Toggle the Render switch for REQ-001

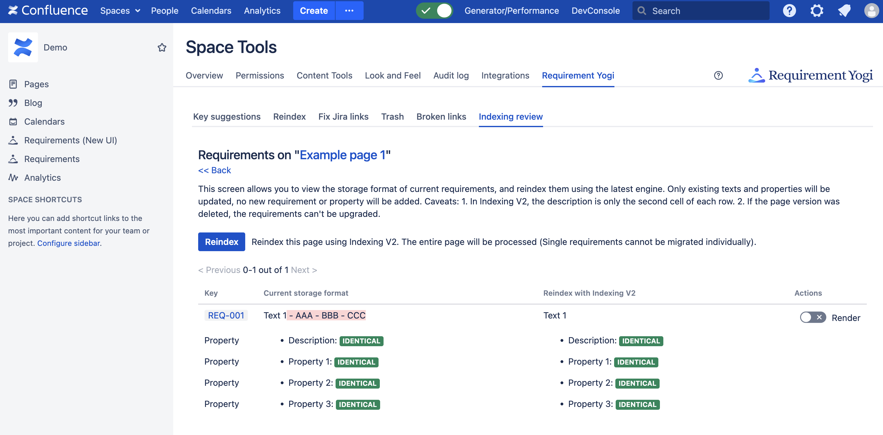[813, 318]
